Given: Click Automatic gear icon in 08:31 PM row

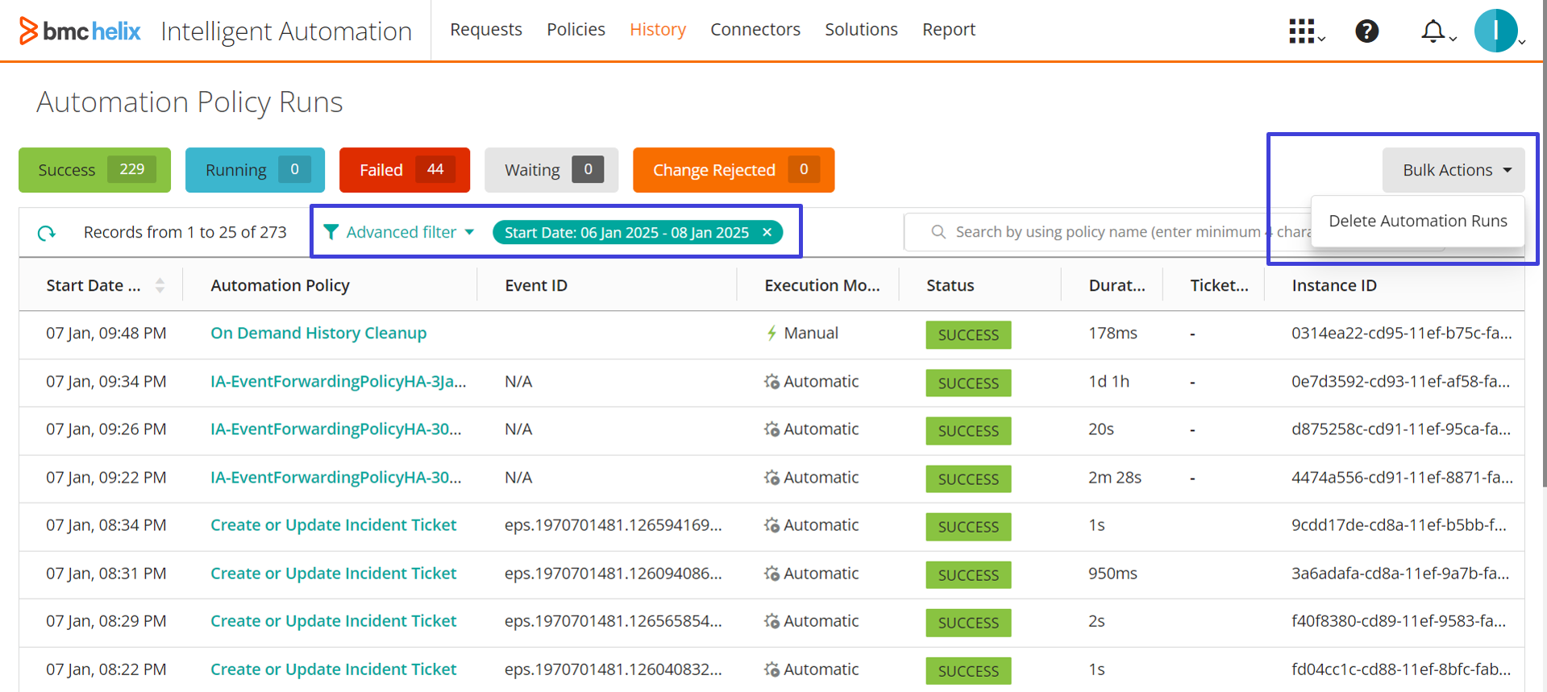Looking at the screenshot, I should 771,574.
